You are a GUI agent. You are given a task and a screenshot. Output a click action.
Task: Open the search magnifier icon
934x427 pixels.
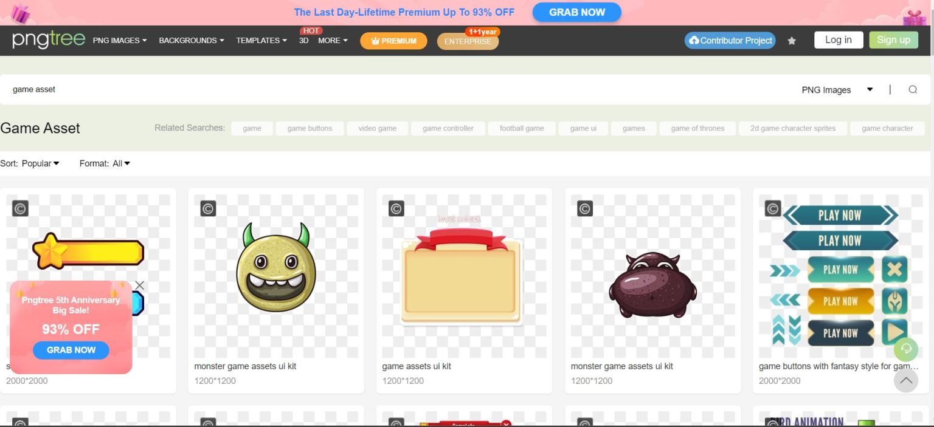[913, 89]
